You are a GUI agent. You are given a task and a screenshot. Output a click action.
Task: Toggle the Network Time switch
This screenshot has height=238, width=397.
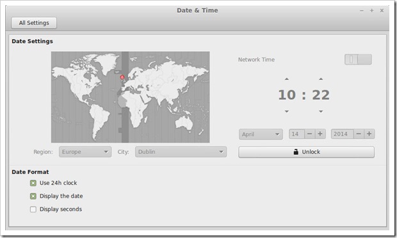[x=359, y=59]
